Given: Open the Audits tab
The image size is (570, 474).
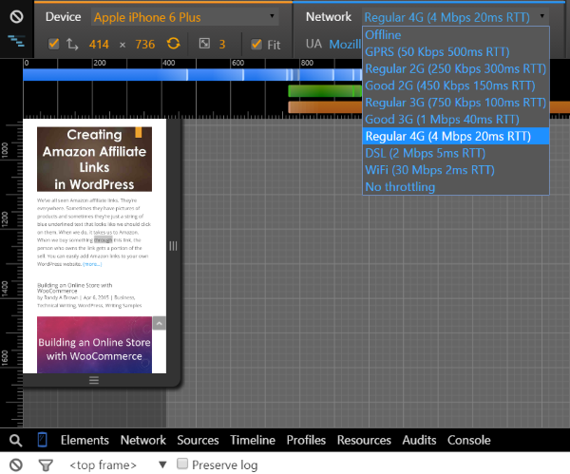Looking at the screenshot, I should (x=419, y=440).
